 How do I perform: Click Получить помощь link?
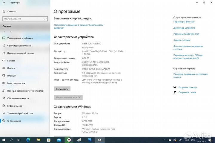point(188,87)
